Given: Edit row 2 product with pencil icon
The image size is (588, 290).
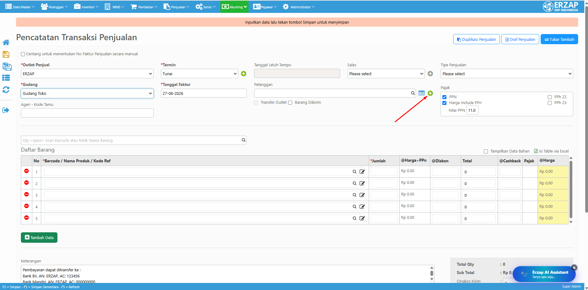Looking at the screenshot, I should (x=362, y=183).
